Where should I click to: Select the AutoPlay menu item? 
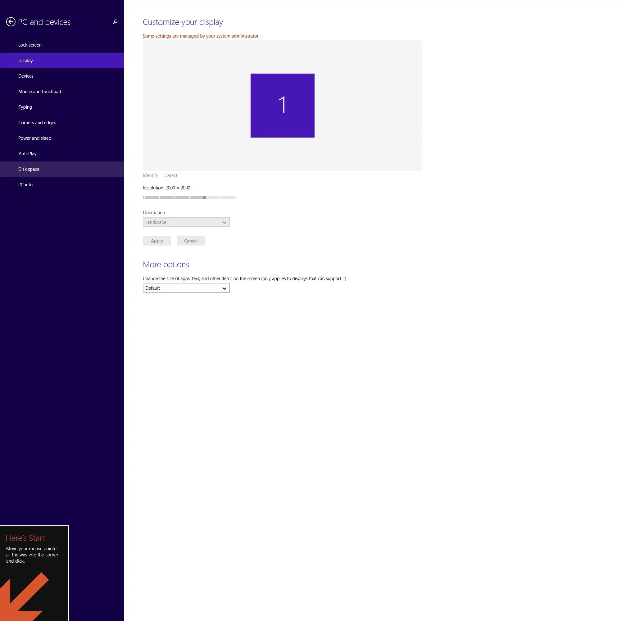coord(28,154)
